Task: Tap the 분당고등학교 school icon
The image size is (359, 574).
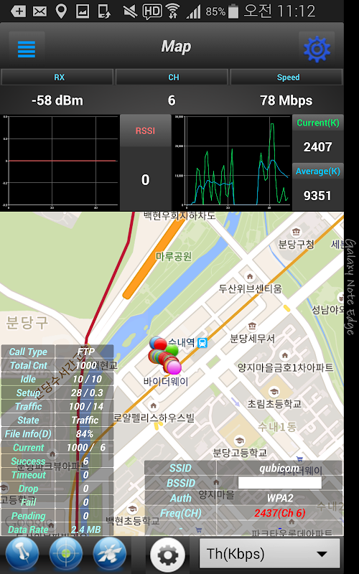Action: pos(239,441)
